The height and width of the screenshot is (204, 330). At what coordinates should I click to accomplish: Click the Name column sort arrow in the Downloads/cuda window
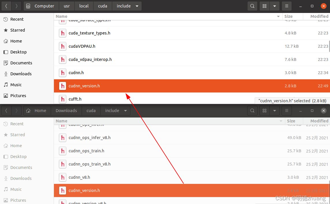pyautogui.click(x=281, y=121)
